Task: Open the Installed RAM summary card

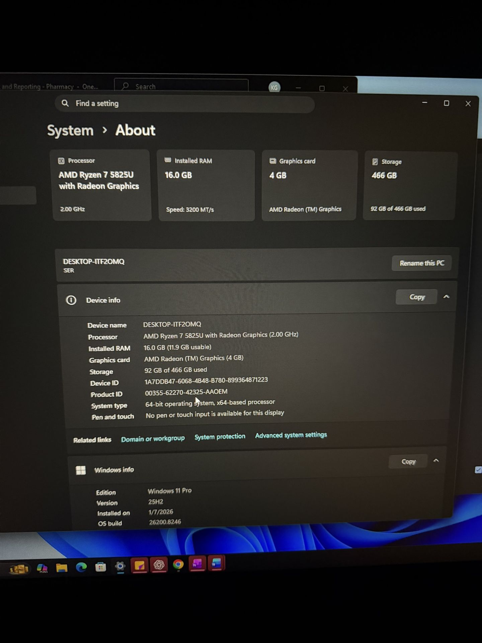Action: [206, 185]
